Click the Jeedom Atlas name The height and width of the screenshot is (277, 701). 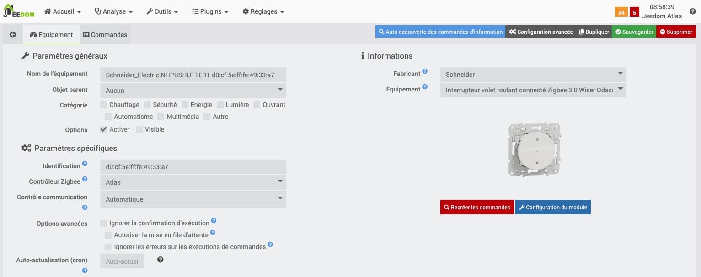[662, 16]
